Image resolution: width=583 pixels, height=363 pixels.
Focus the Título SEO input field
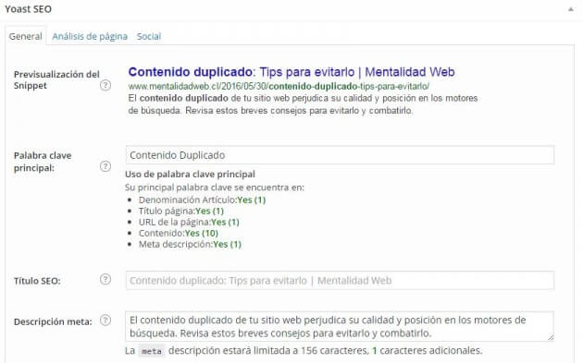[x=340, y=280]
